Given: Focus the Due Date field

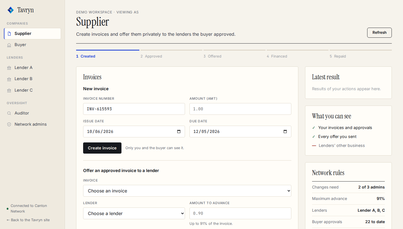Looking at the screenshot, I should [240, 132].
